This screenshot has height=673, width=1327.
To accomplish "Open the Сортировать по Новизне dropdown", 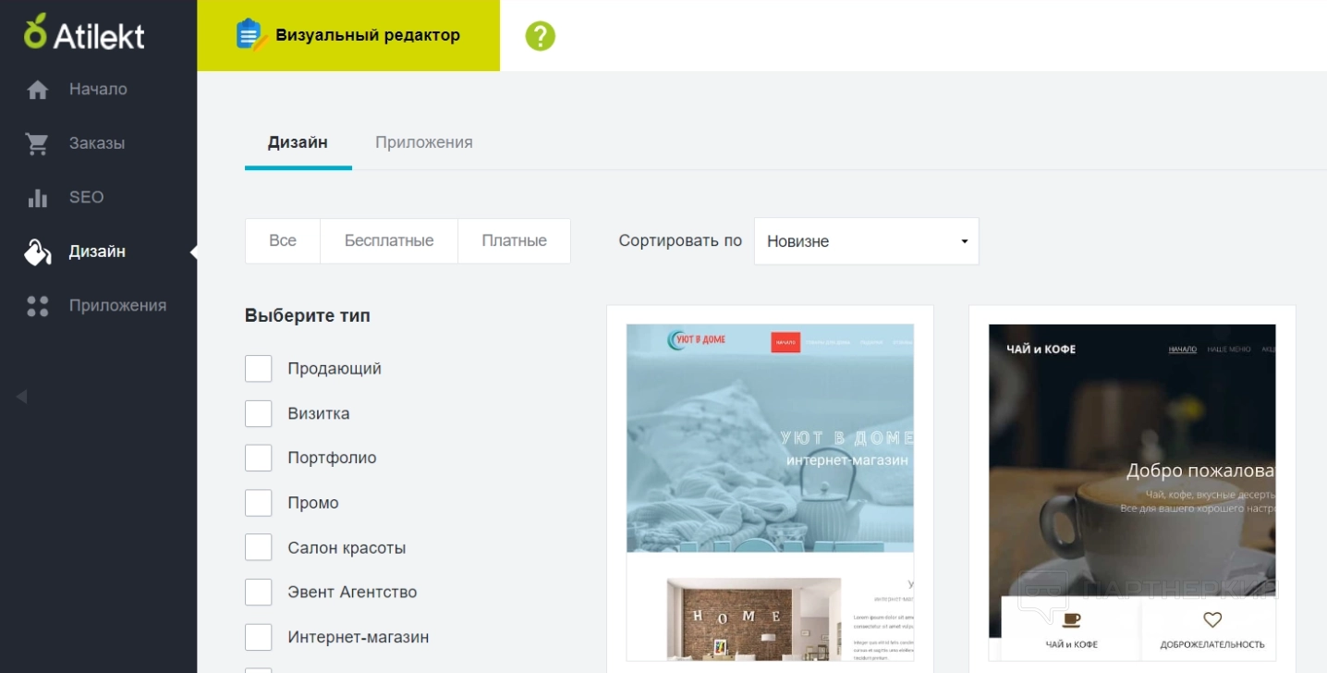I will [866, 241].
